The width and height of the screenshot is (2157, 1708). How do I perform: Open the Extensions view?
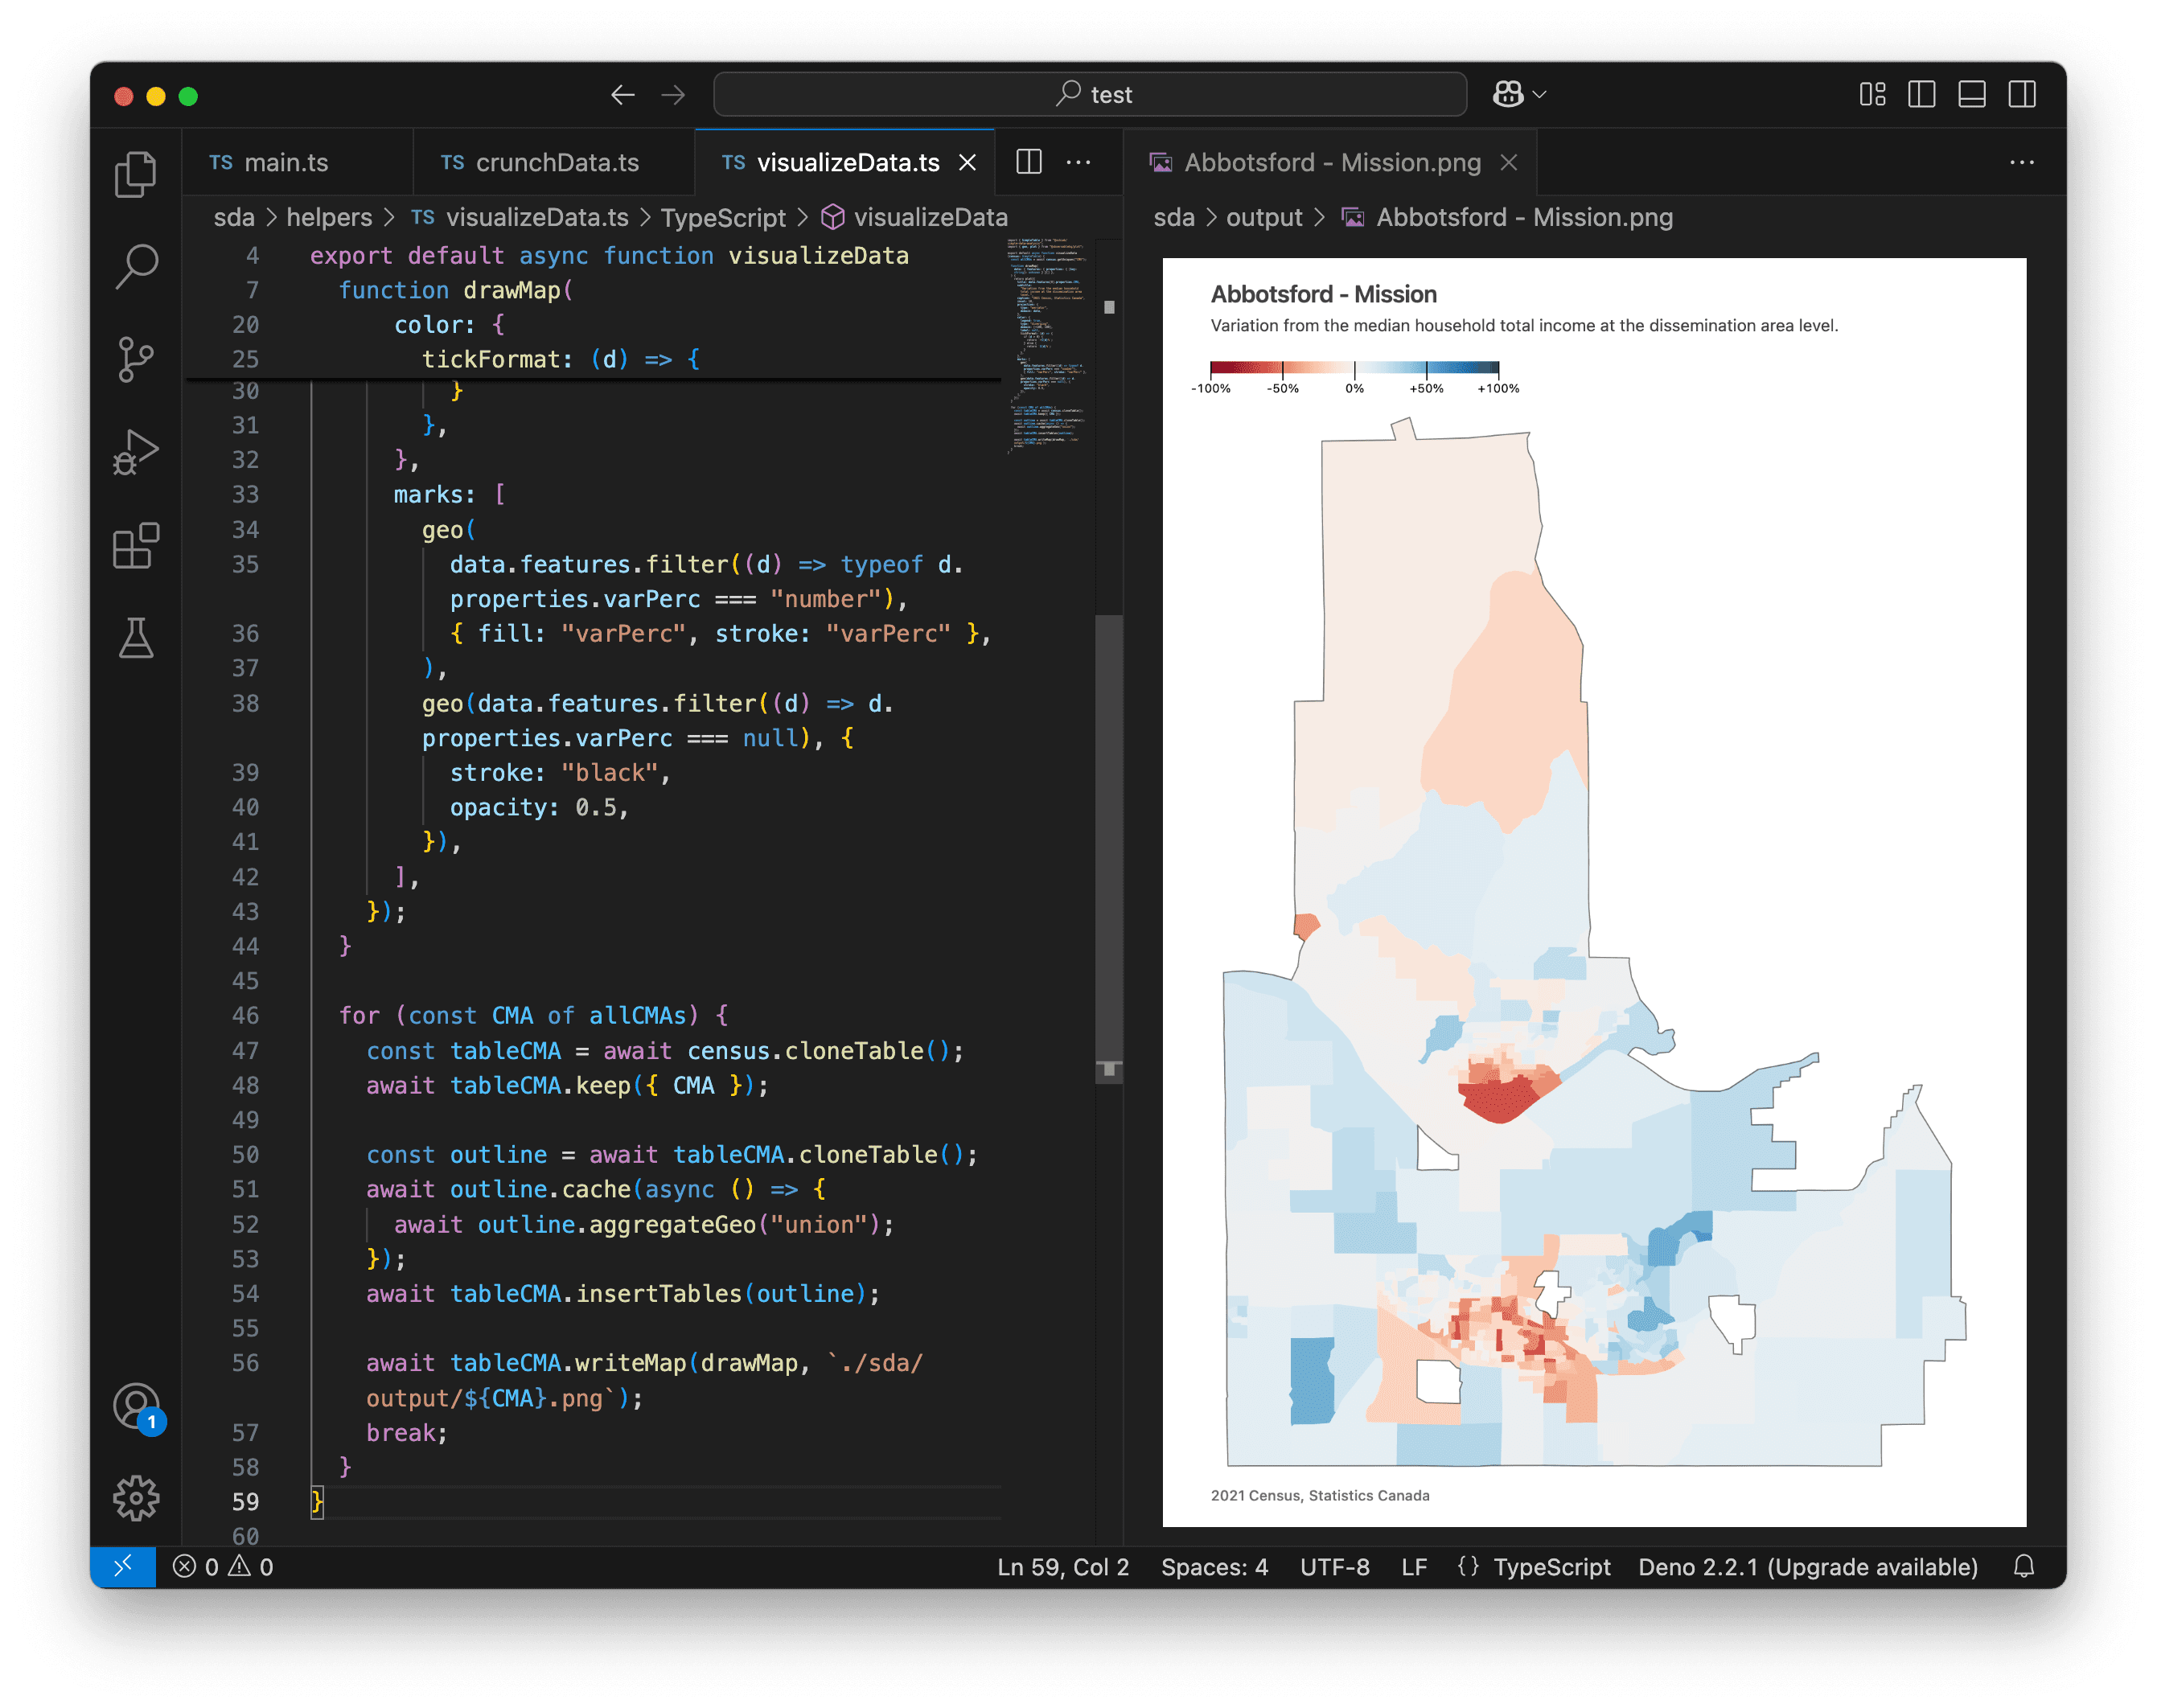click(136, 545)
